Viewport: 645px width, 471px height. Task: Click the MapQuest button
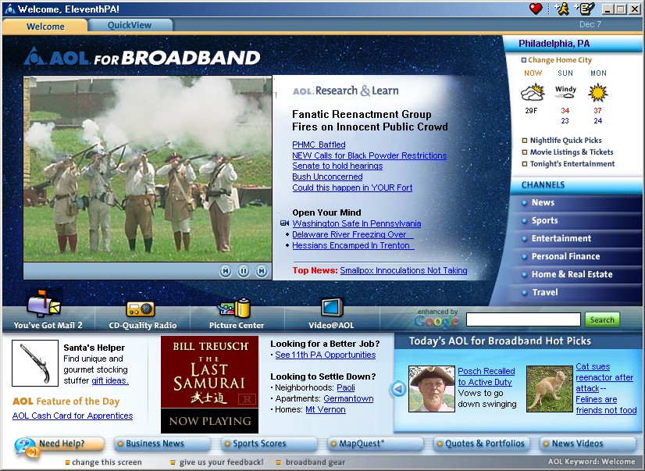376,444
